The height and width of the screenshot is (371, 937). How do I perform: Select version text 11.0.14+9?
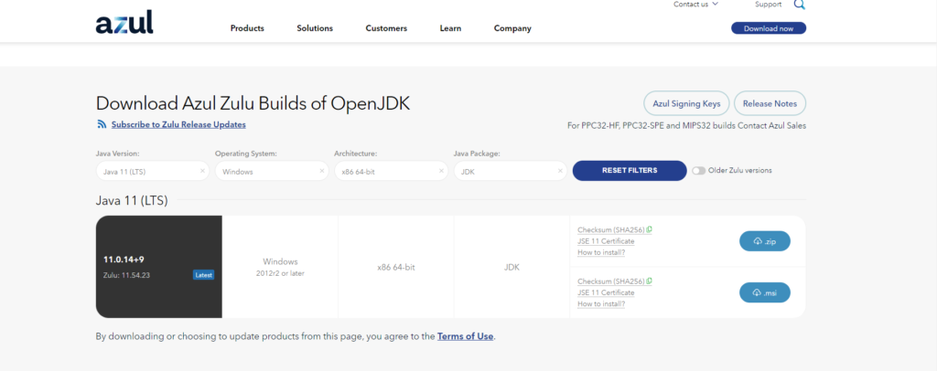(x=124, y=260)
